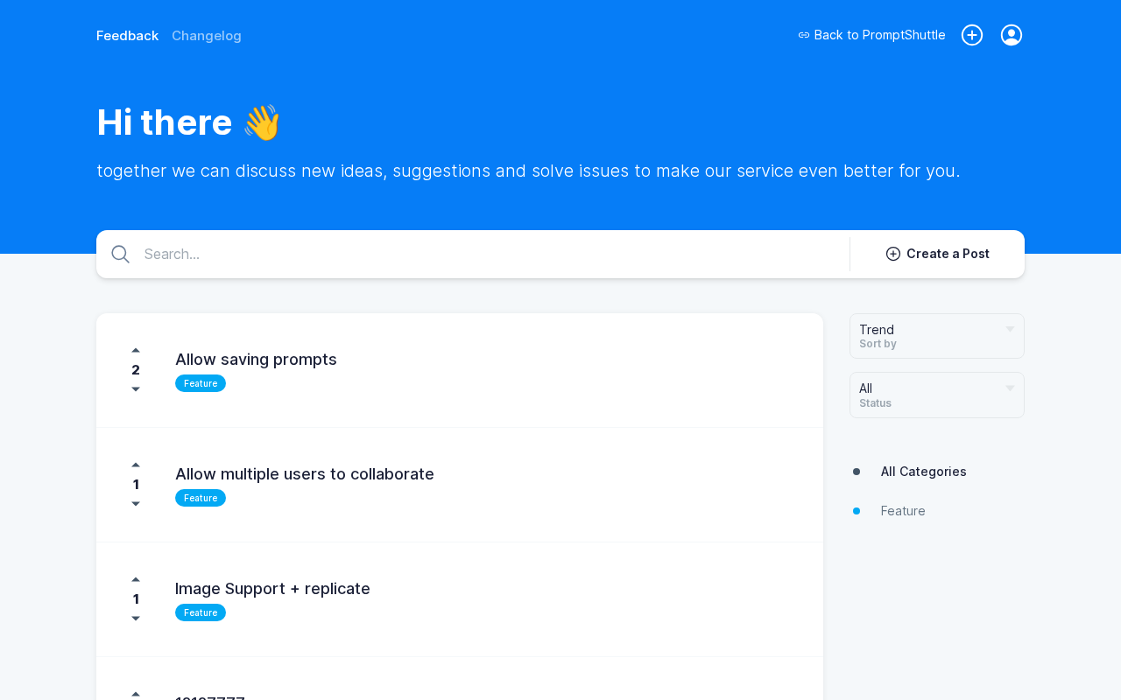Downvote the Allow saving prompts post
The width and height of the screenshot is (1121, 700).
pyautogui.click(x=136, y=389)
